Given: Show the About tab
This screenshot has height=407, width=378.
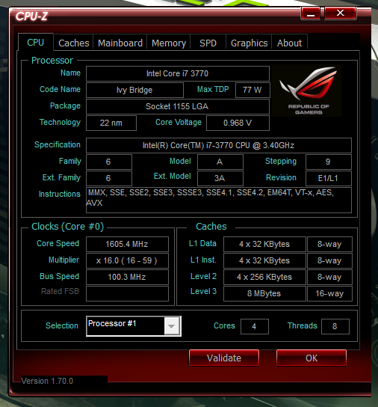Looking at the screenshot, I should click(289, 43).
